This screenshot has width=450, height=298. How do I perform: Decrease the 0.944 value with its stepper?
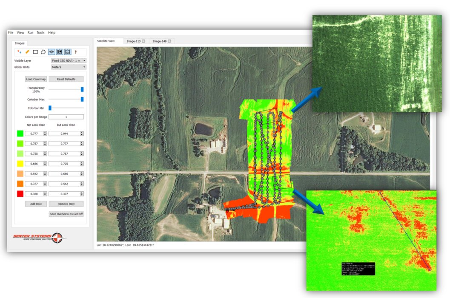tap(82, 134)
